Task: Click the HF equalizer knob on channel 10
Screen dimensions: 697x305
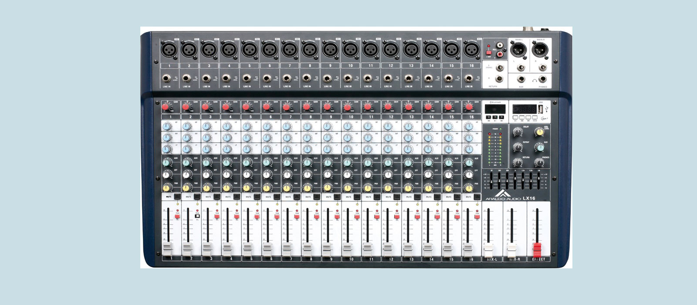Action: (x=347, y=126)
